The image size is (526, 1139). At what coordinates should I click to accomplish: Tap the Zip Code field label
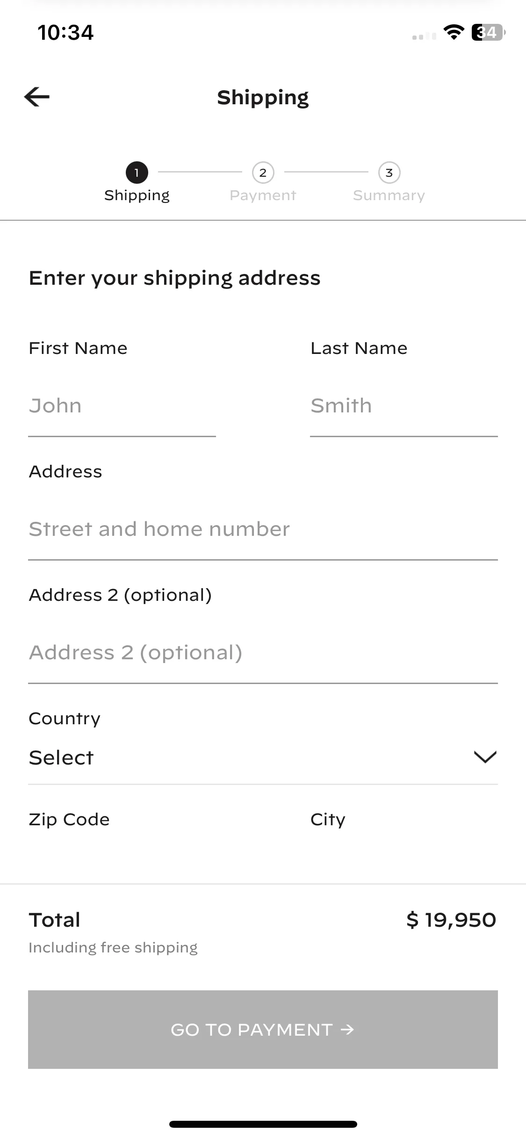69,820
